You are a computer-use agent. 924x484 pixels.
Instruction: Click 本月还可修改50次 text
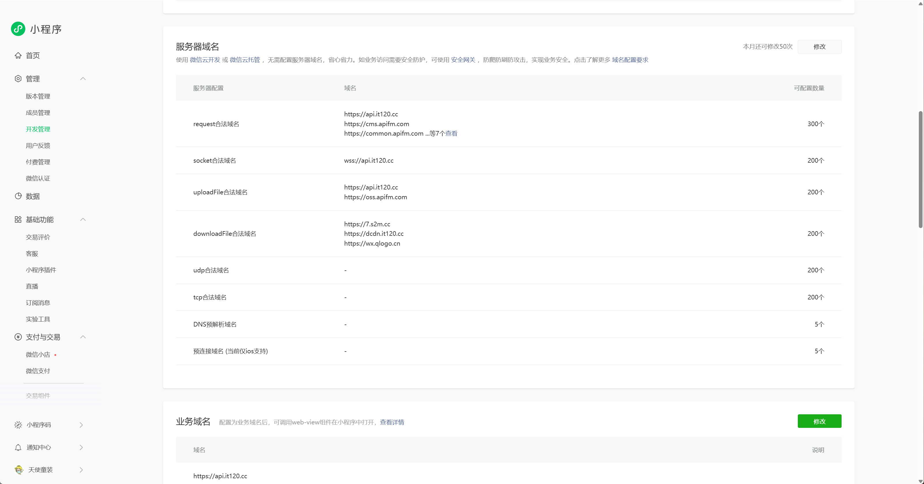pos(768,47)
